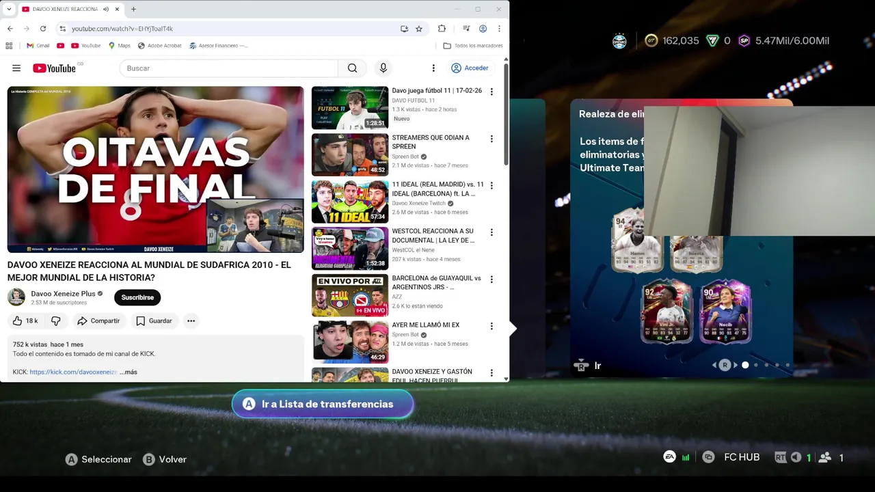The width and height of the screenshot is (875, 492).
Task: Mute the tab using the speaker icon
Action: point(106,10)
